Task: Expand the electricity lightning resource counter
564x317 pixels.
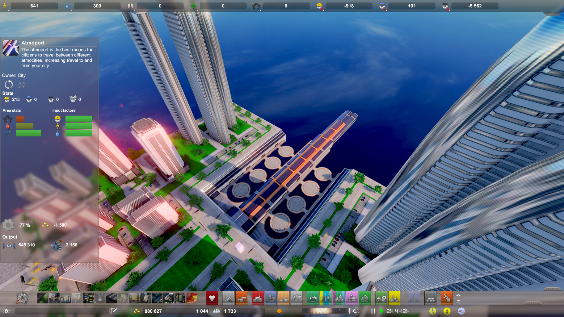Action: [x=5, y=6]
